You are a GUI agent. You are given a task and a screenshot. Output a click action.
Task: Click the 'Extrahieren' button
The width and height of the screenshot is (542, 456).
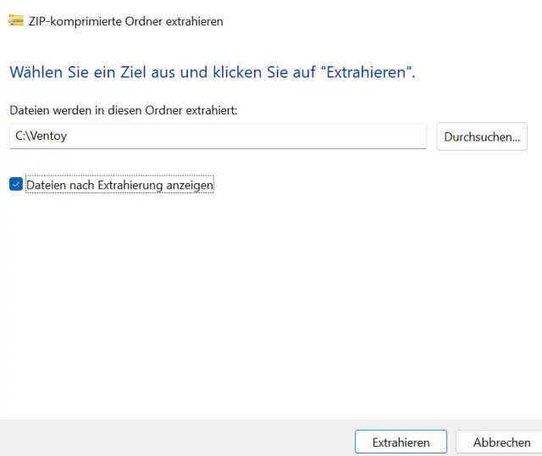(x=401, y=442)
